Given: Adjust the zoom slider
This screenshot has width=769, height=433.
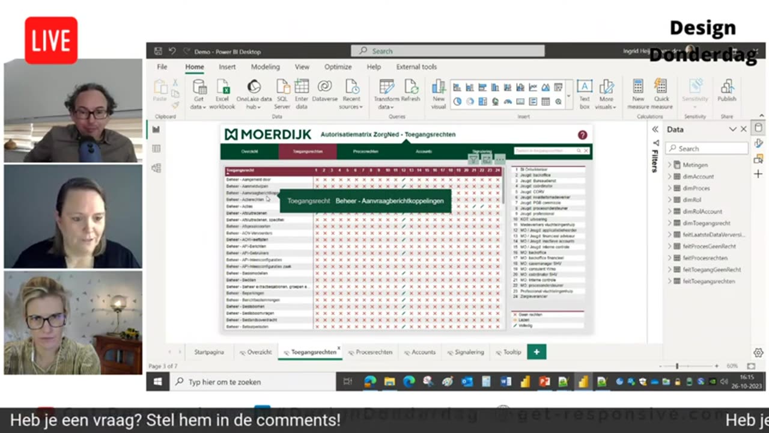Looking at the screenshot, I should click(x=677, y=366).
